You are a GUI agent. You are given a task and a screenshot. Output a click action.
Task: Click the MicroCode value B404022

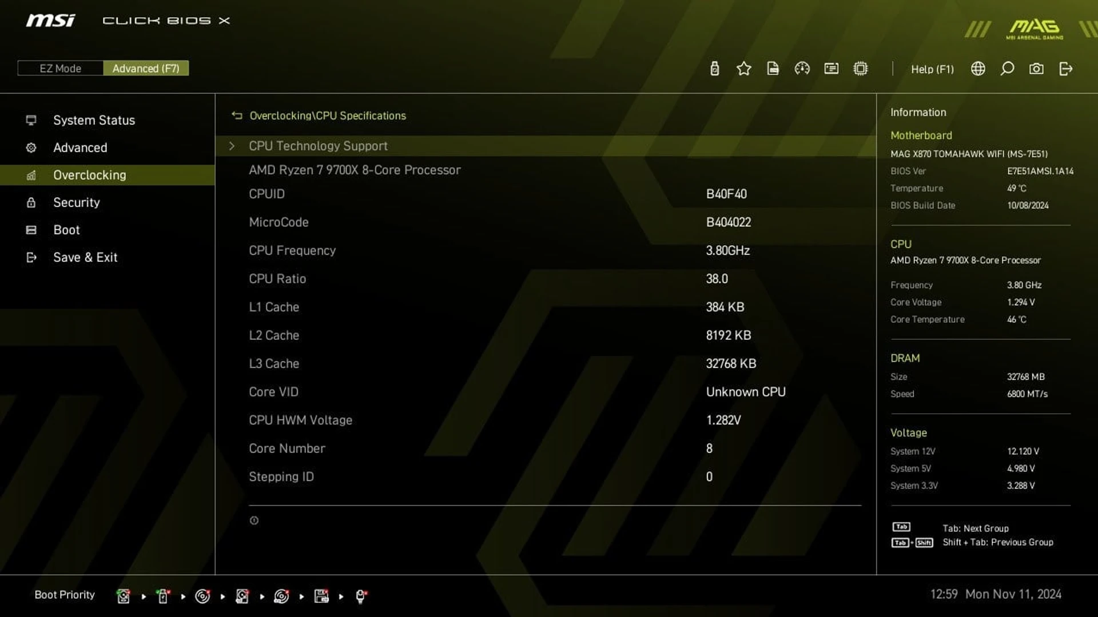[729, 222]
